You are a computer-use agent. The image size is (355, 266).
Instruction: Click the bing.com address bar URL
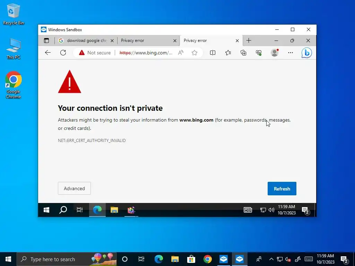pyautogui.click(x=146, y=53)
